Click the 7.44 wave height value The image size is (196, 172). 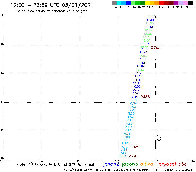(124, 150)
